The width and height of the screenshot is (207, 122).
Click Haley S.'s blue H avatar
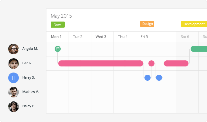click(x=13, y=78)
